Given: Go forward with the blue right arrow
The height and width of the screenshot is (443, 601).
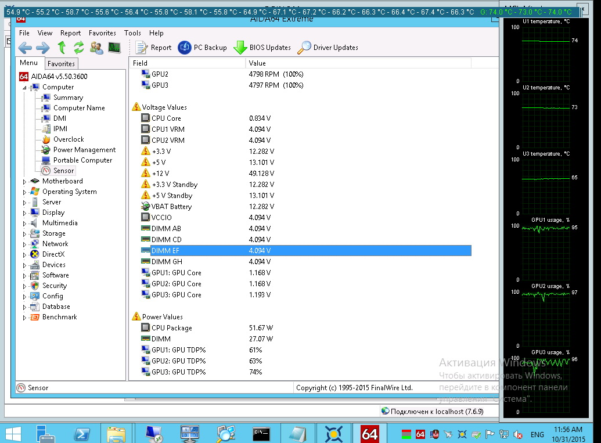Looking at the screenshot, I should [x=42, y=48].
